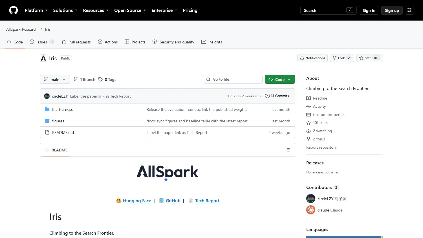Viewport: 423px width, 238px height.
Task: Open the main branch selector
Action: (55, 80)
